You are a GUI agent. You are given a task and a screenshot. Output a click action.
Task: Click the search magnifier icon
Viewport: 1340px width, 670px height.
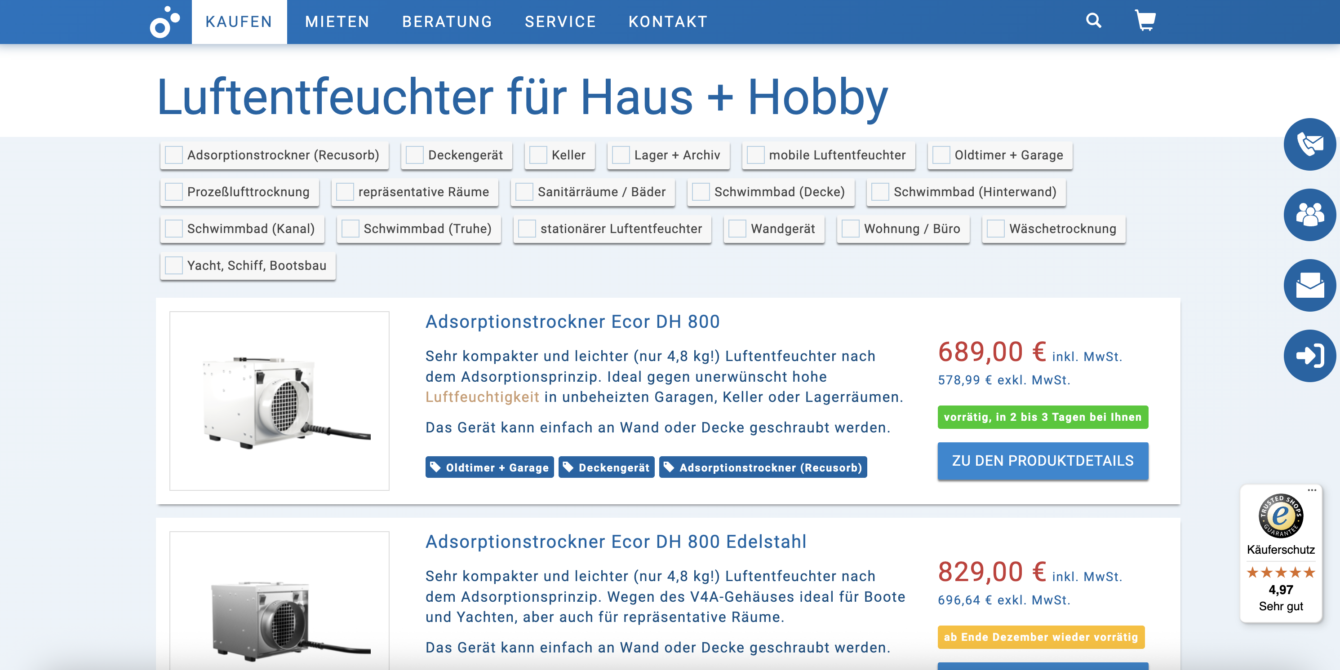click(x=1093, y=21)
